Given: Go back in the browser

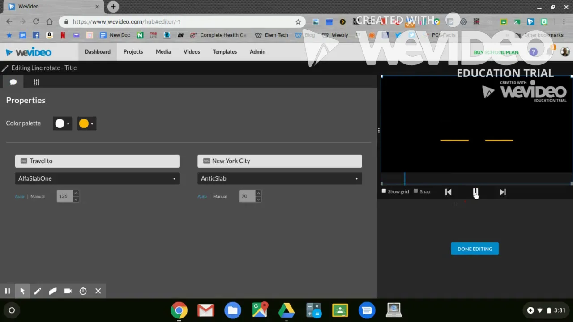Looking at the screenshot, I should pos(9,21).
